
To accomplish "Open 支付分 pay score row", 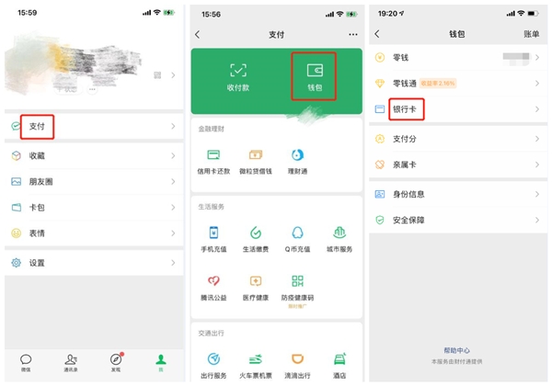I will [x=457, y=139].
